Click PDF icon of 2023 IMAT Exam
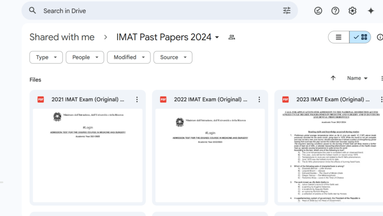 pyautogui.click(x=285, y=99)
